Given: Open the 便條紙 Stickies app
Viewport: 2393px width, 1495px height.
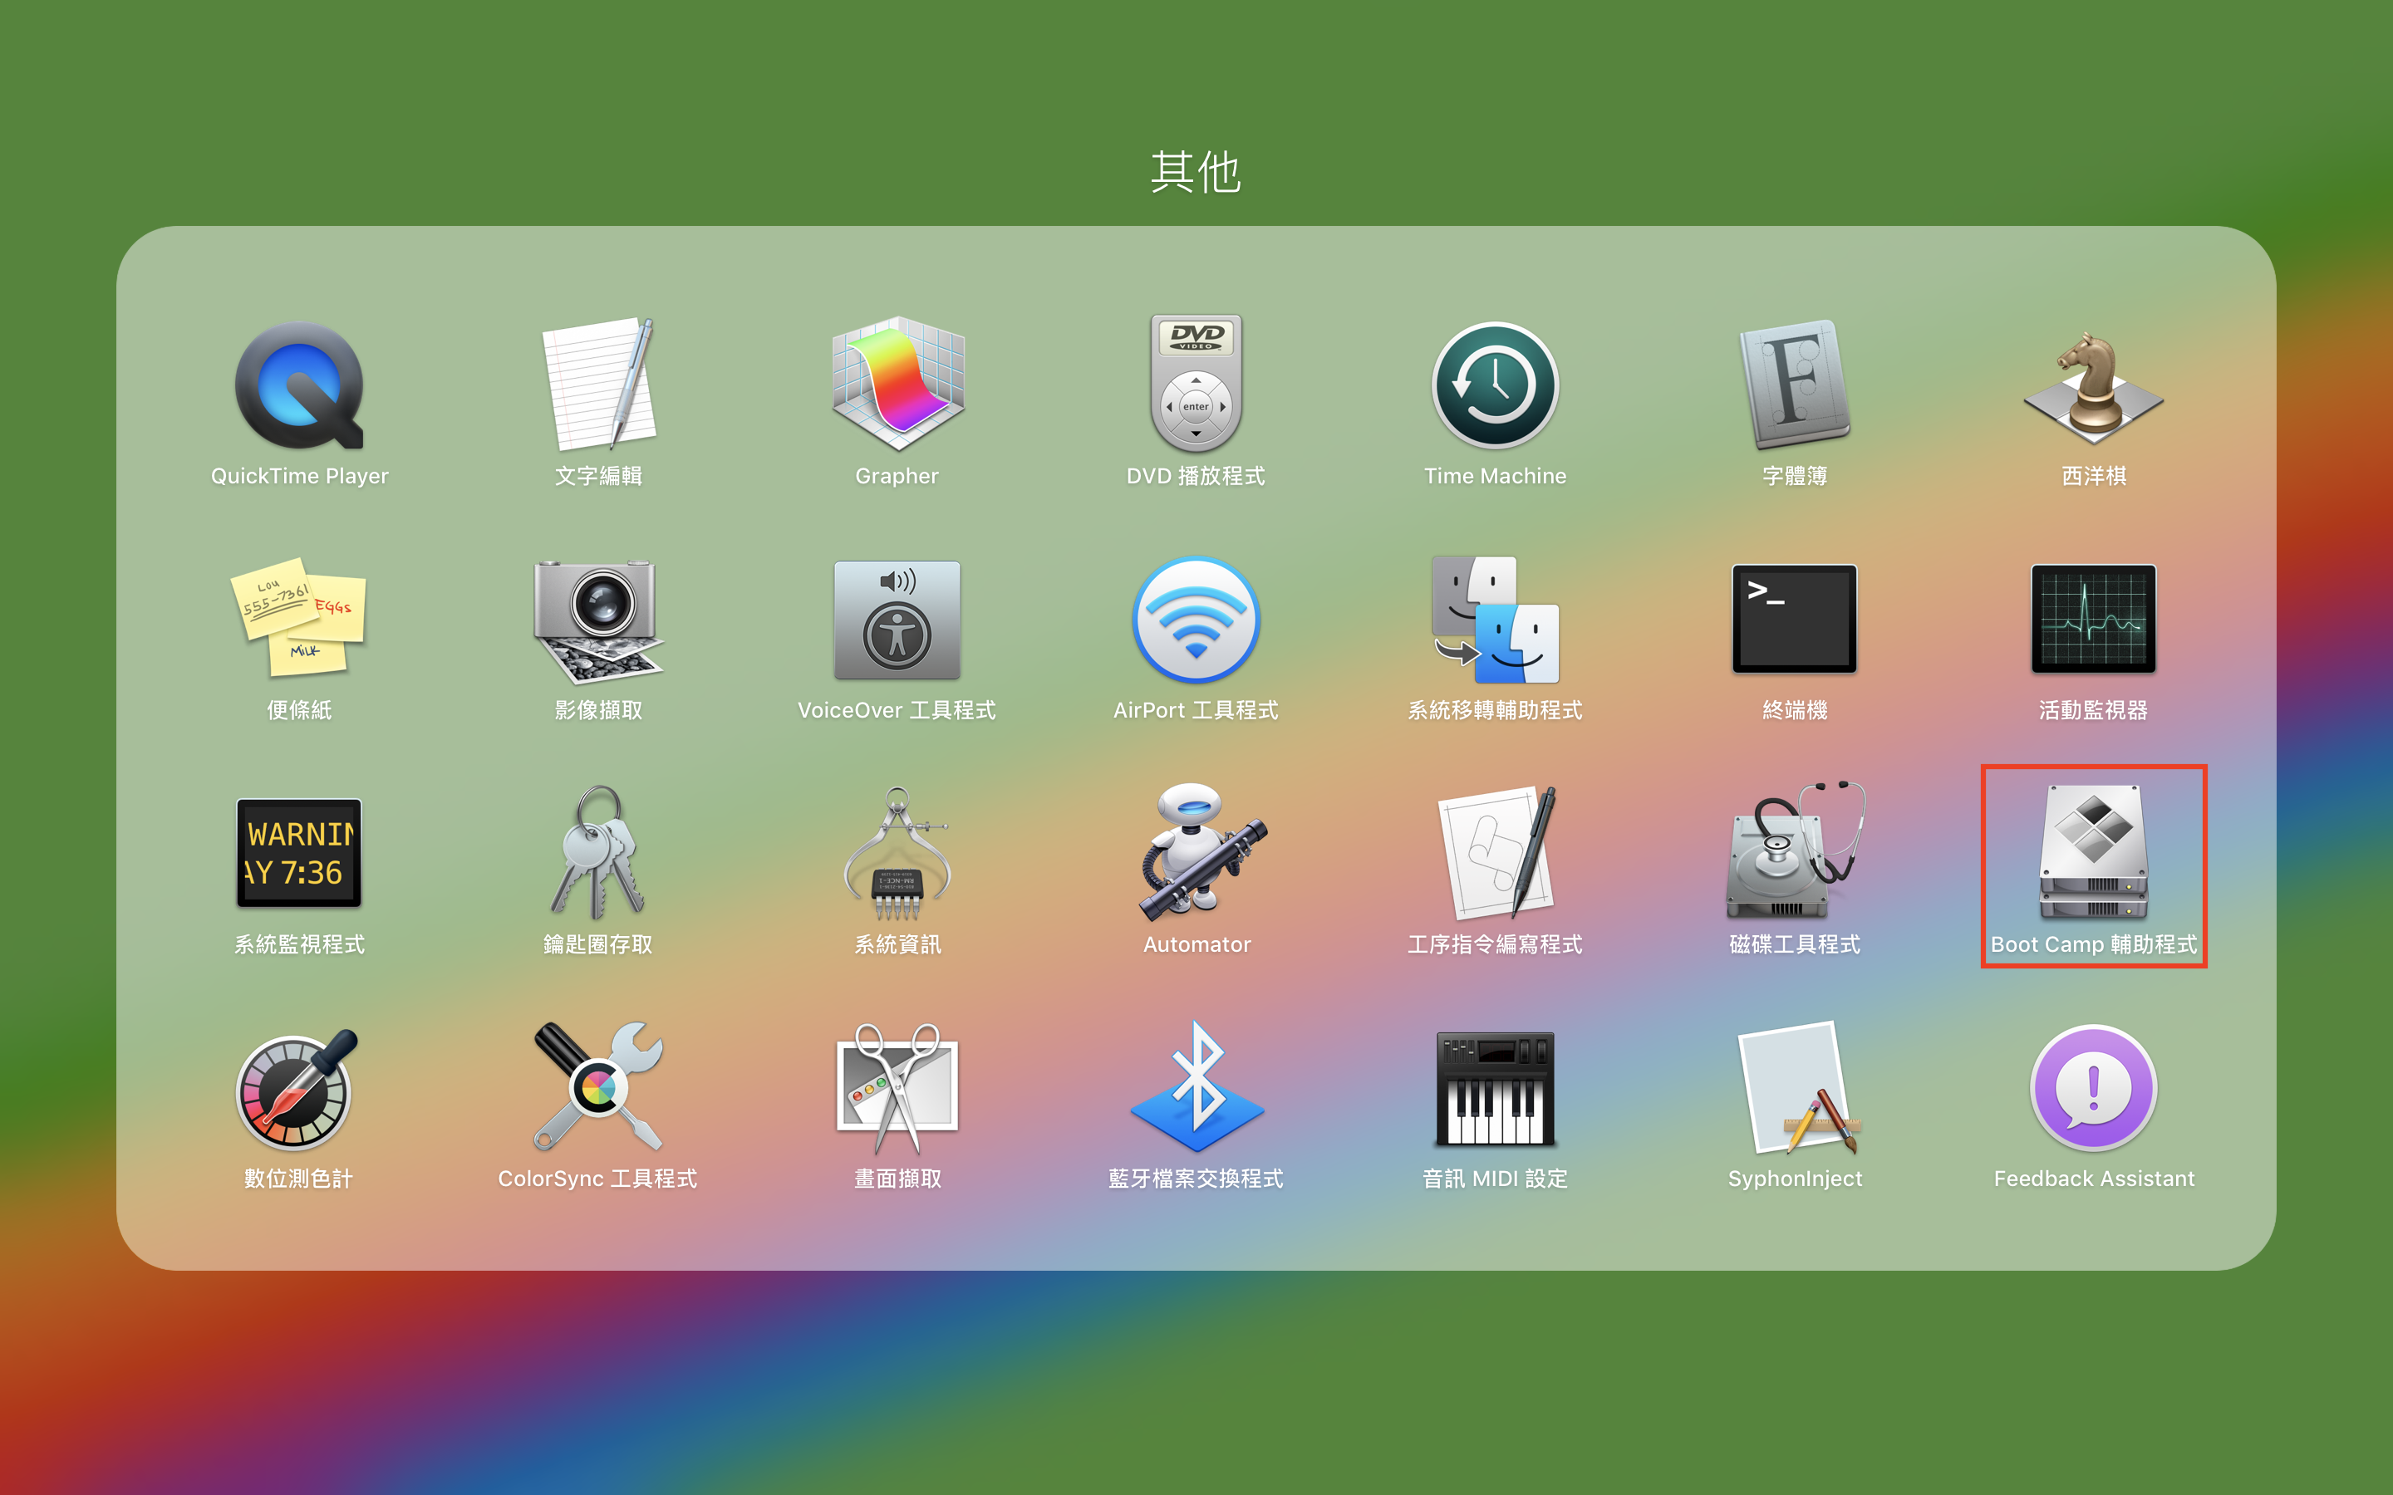Looking at the screenshot, I should pos(298,619).
